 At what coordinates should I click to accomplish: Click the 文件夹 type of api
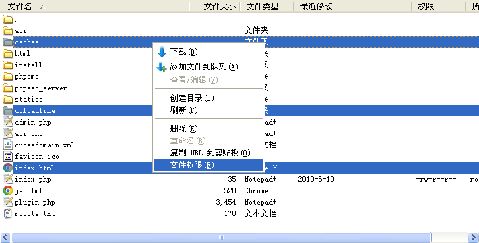click(256, 30)
